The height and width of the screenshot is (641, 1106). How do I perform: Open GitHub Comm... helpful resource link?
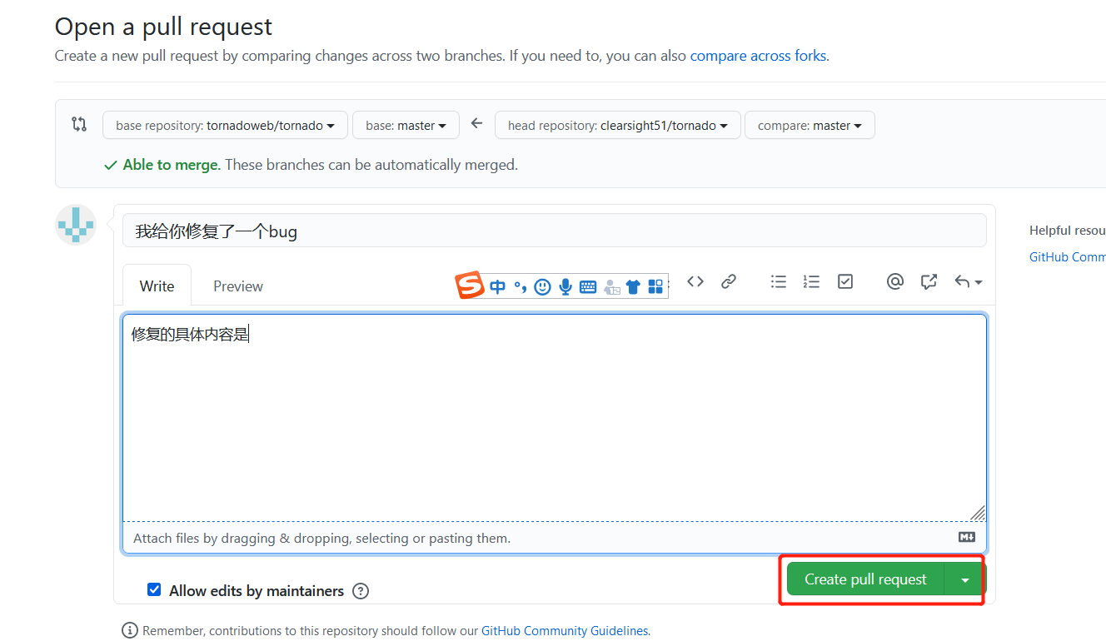coord(1068,257)
